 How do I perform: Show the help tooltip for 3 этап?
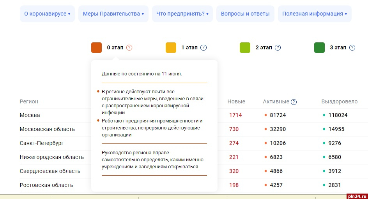[x=352, y=48]
